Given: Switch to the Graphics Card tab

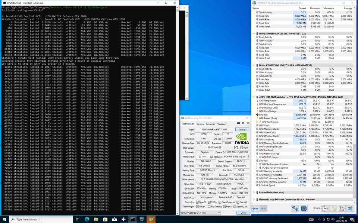Looking at the screenshot, I should 188,124.
